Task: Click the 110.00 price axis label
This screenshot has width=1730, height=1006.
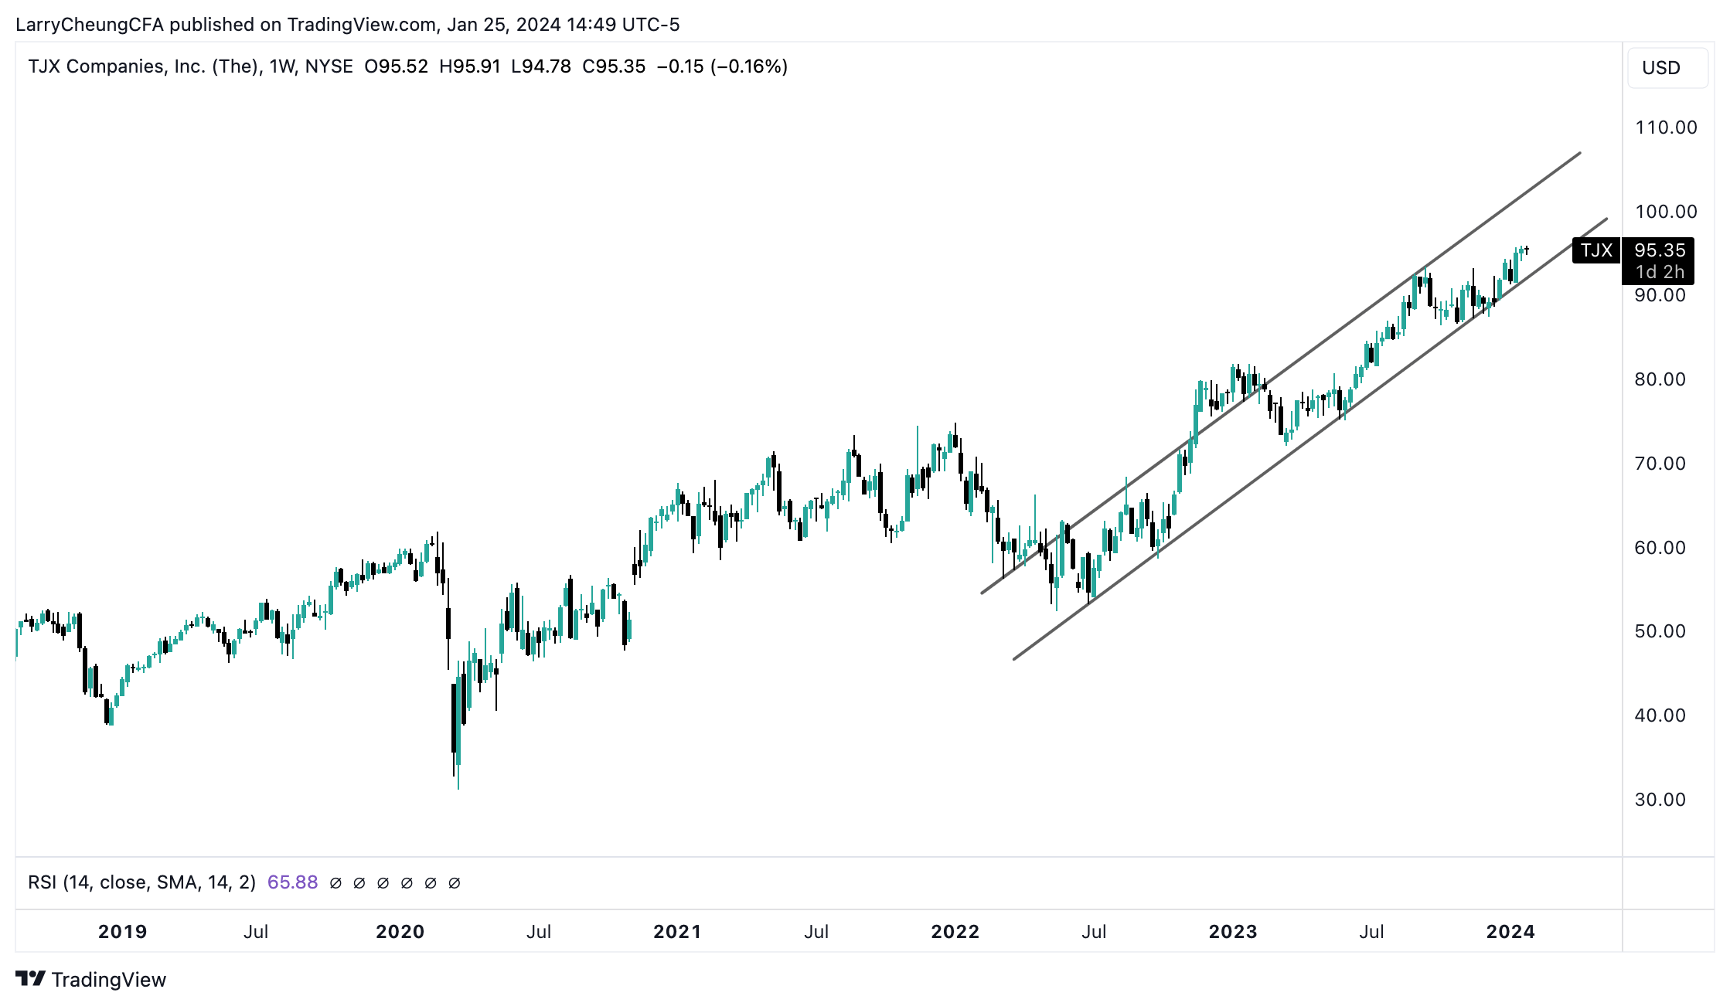Action: [x=1666, y=127]
